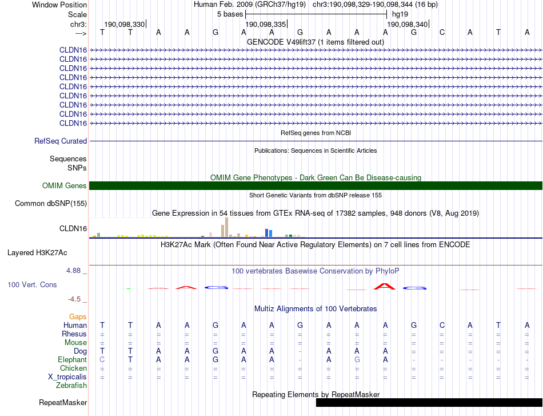543x416 pixels.
Task: Click the hg19 label beside the scale bar
Action: (400, 14)
